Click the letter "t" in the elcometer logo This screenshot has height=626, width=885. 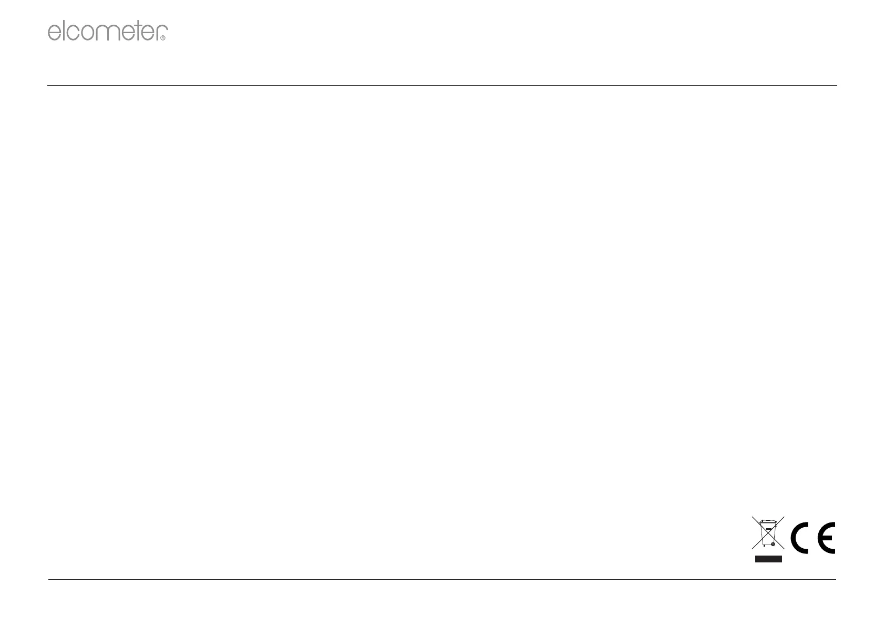click(x=137, y=32)
